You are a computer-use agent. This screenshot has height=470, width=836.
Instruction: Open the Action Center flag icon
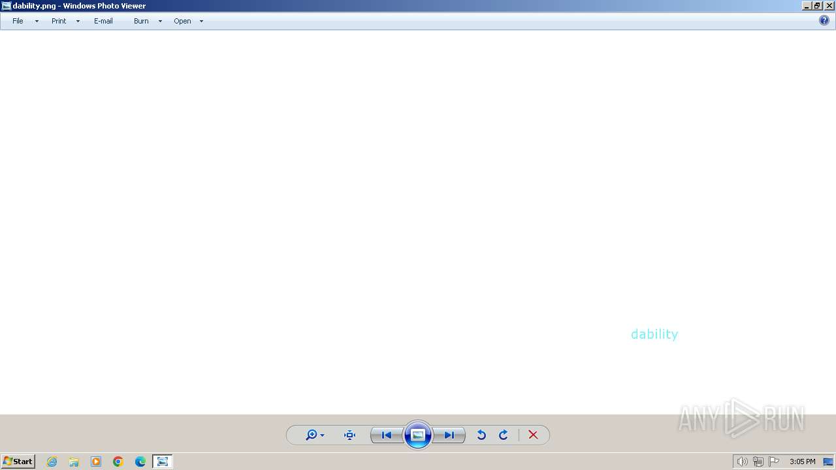tap(774, 462)
